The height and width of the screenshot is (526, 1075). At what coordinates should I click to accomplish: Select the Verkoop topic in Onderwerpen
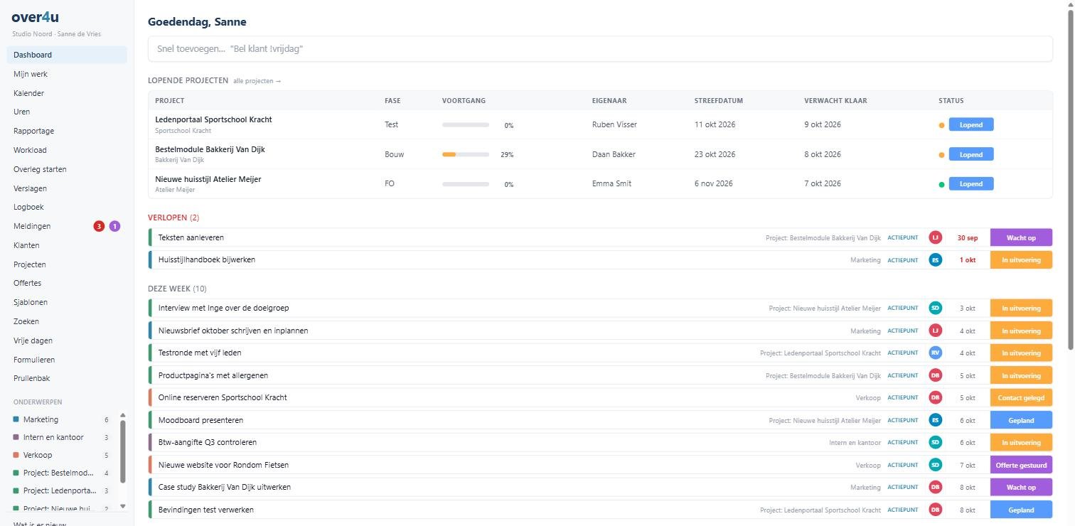click(x=60, y=455)
